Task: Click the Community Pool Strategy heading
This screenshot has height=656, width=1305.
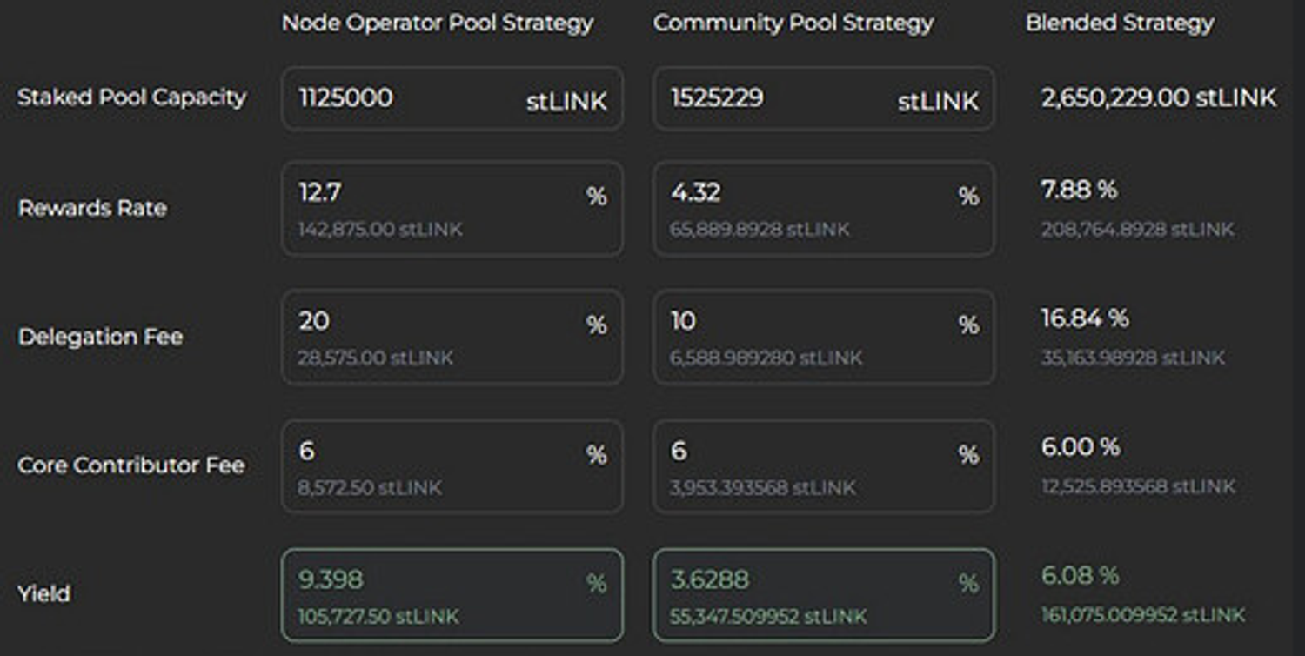Action: 793,23
